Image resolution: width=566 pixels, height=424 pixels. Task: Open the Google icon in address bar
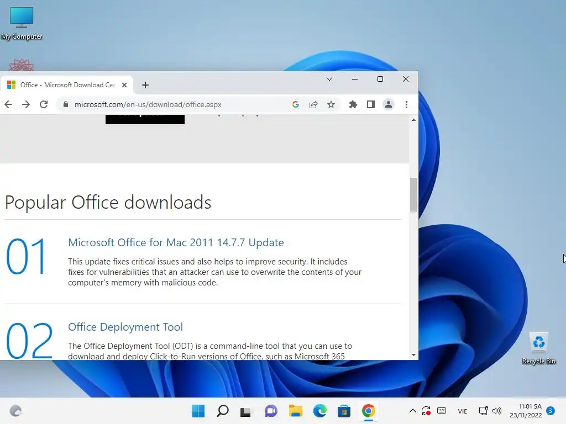[x=296, y=104]
